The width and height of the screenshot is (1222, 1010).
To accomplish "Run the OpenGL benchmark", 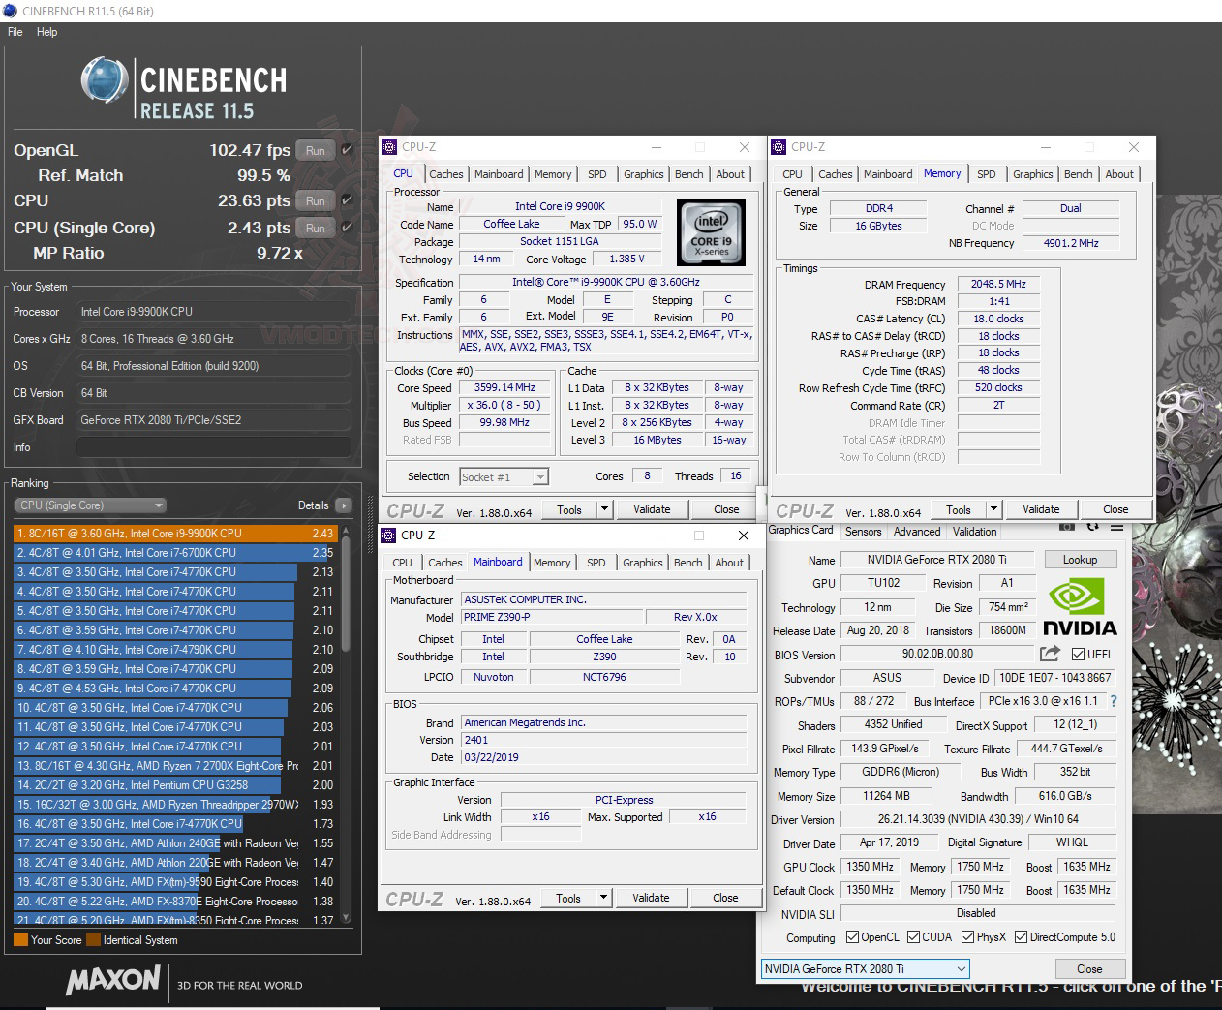I will (x=316, y=150).
